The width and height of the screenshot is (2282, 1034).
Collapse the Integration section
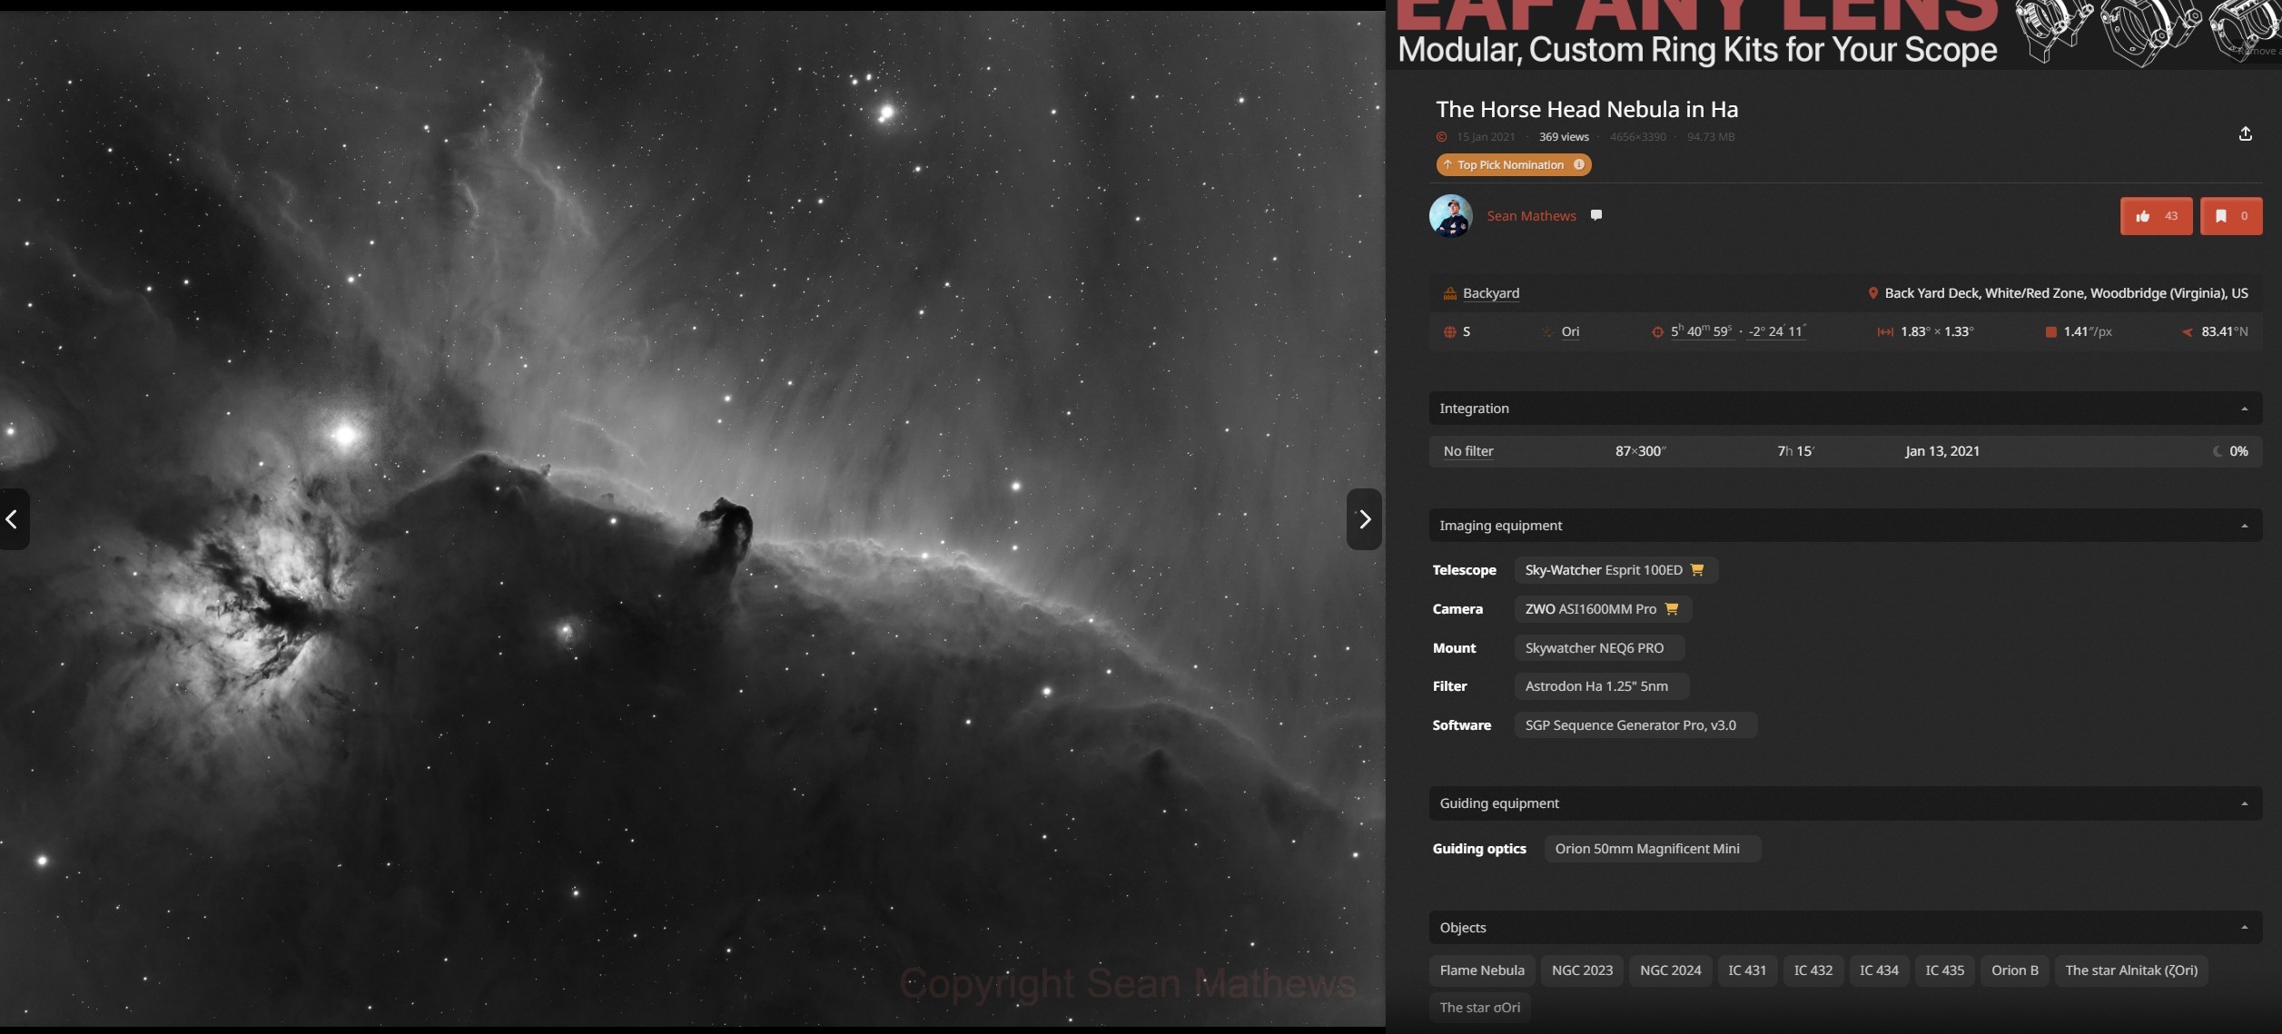(x=2244, y=409)
